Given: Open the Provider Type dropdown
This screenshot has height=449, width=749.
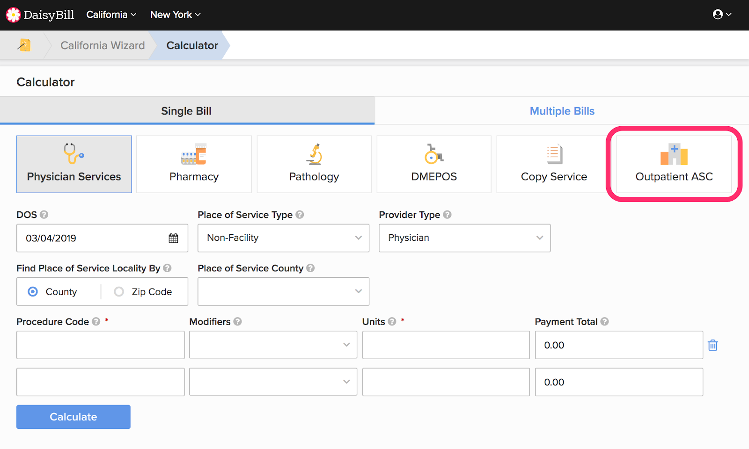Looking at the screenshot, I should [464, 238].
